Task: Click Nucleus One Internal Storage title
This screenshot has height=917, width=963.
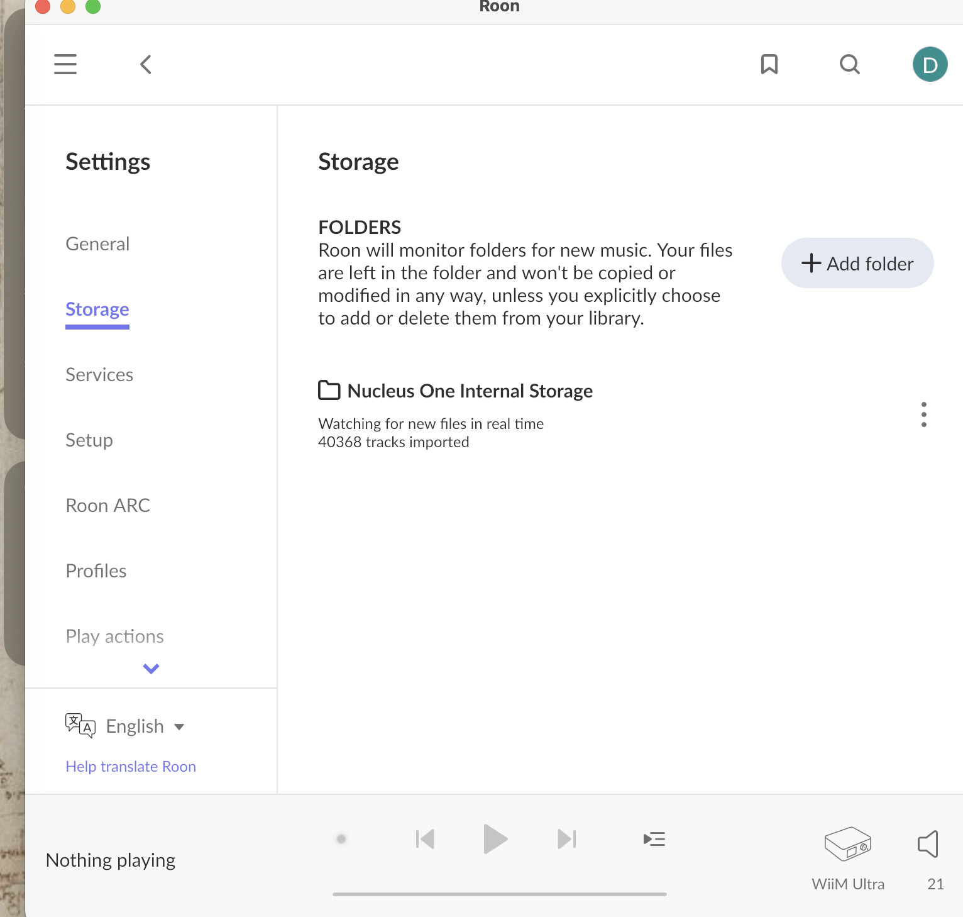Action: [470, 391]
